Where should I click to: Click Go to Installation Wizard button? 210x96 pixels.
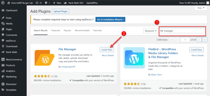[110, 19]
